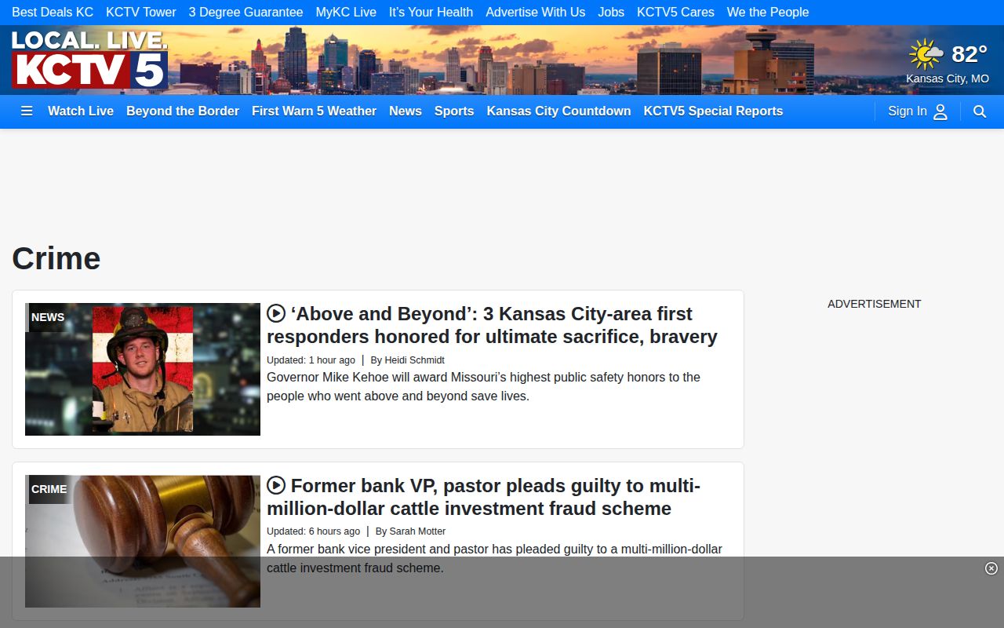The width and height of the screenshot is (1004, 628).
Task: Open the Jobs link
Action: [x=611, y=13]
